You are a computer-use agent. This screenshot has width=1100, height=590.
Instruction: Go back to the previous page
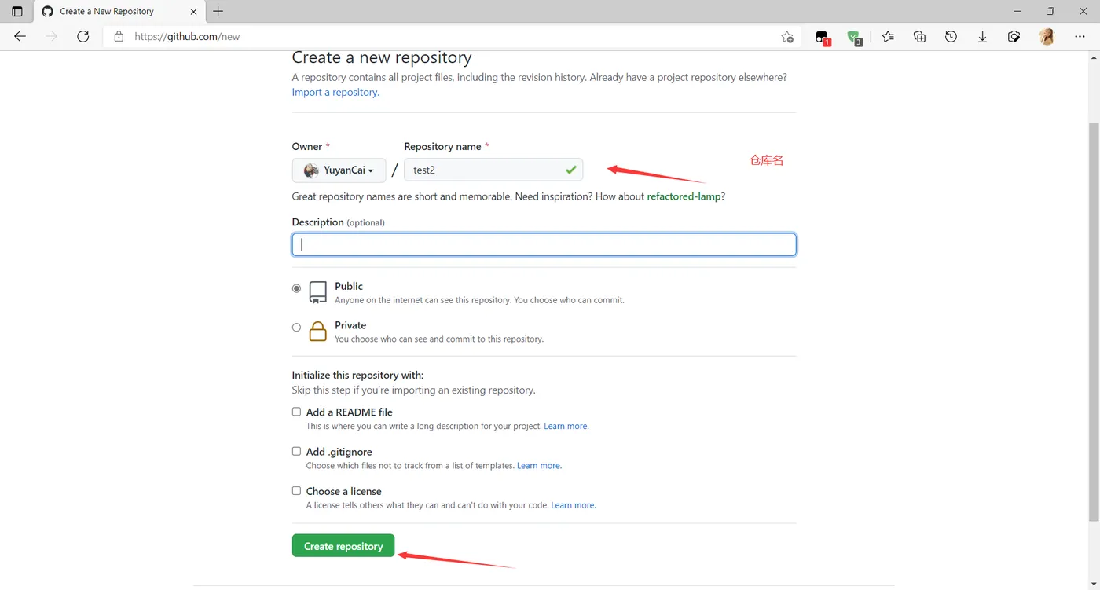coord(20,36)
